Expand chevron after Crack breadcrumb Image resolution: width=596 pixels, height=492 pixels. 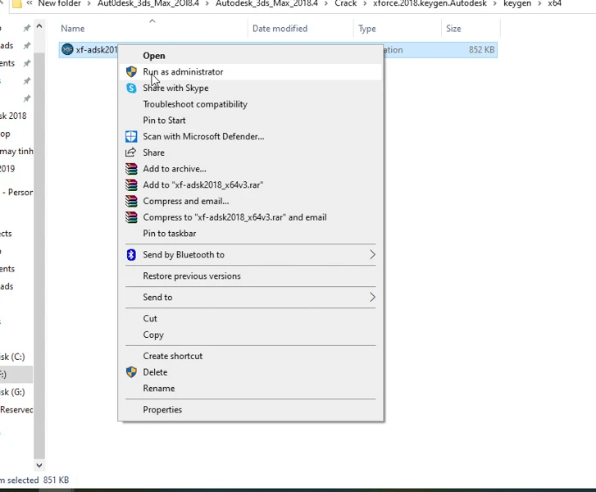pyautogui.click(x=365, y=3)
